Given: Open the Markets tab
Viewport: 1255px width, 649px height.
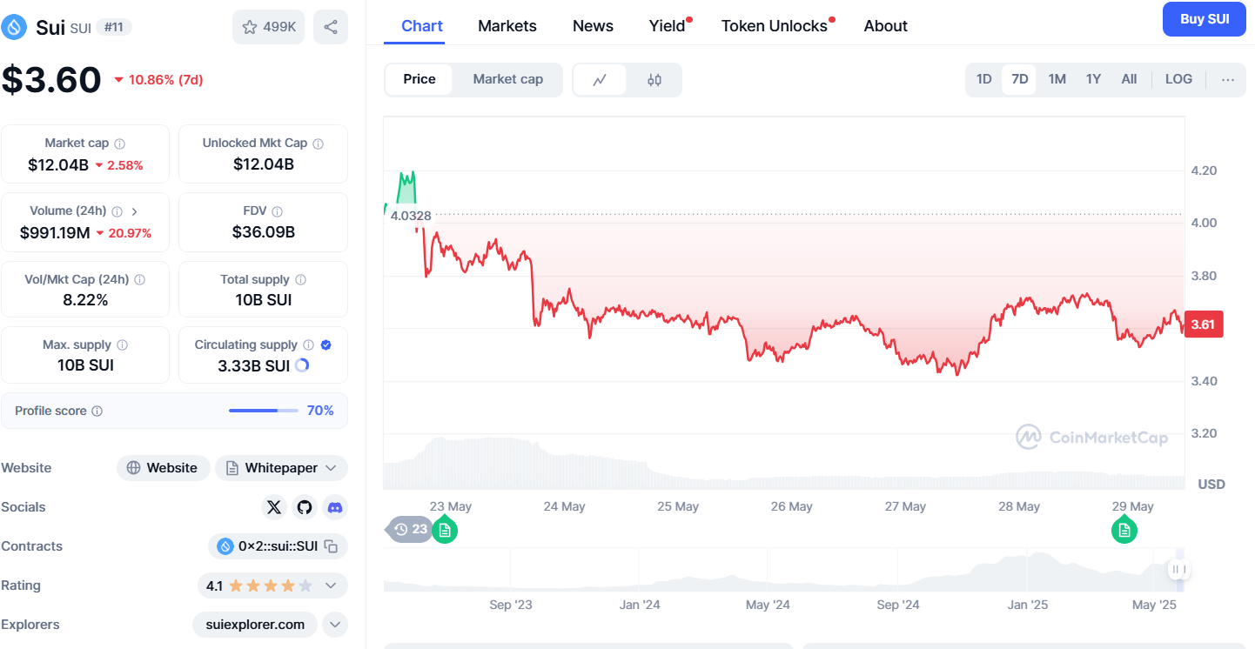Looking at the screenshot, I should (507, 26).
